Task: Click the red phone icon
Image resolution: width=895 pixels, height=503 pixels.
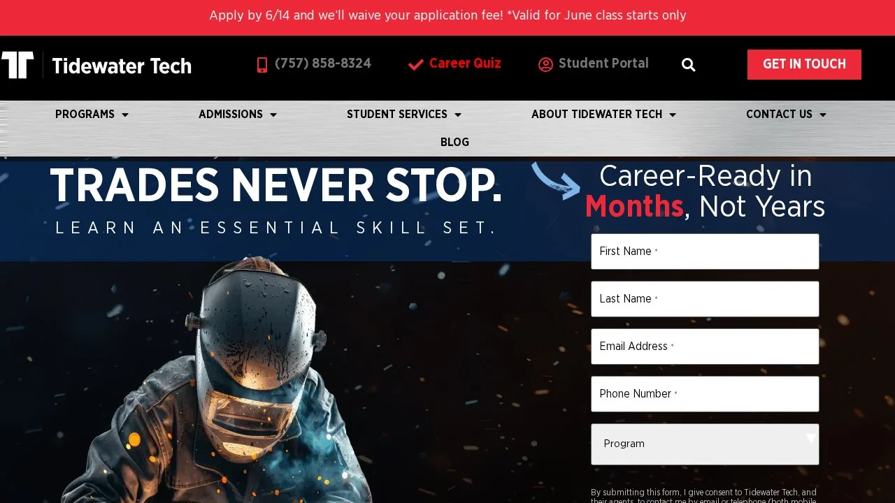Action: (x=262, y=65)
